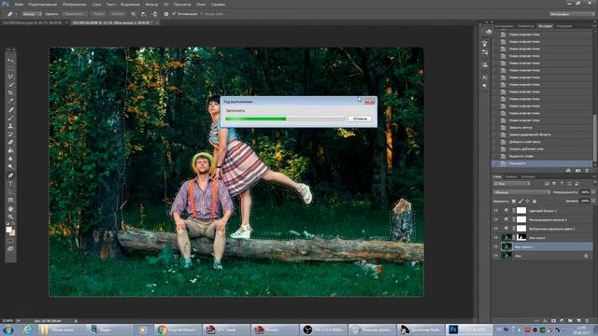Select the Hand tool
598x336 pixels.
(10, 209)
